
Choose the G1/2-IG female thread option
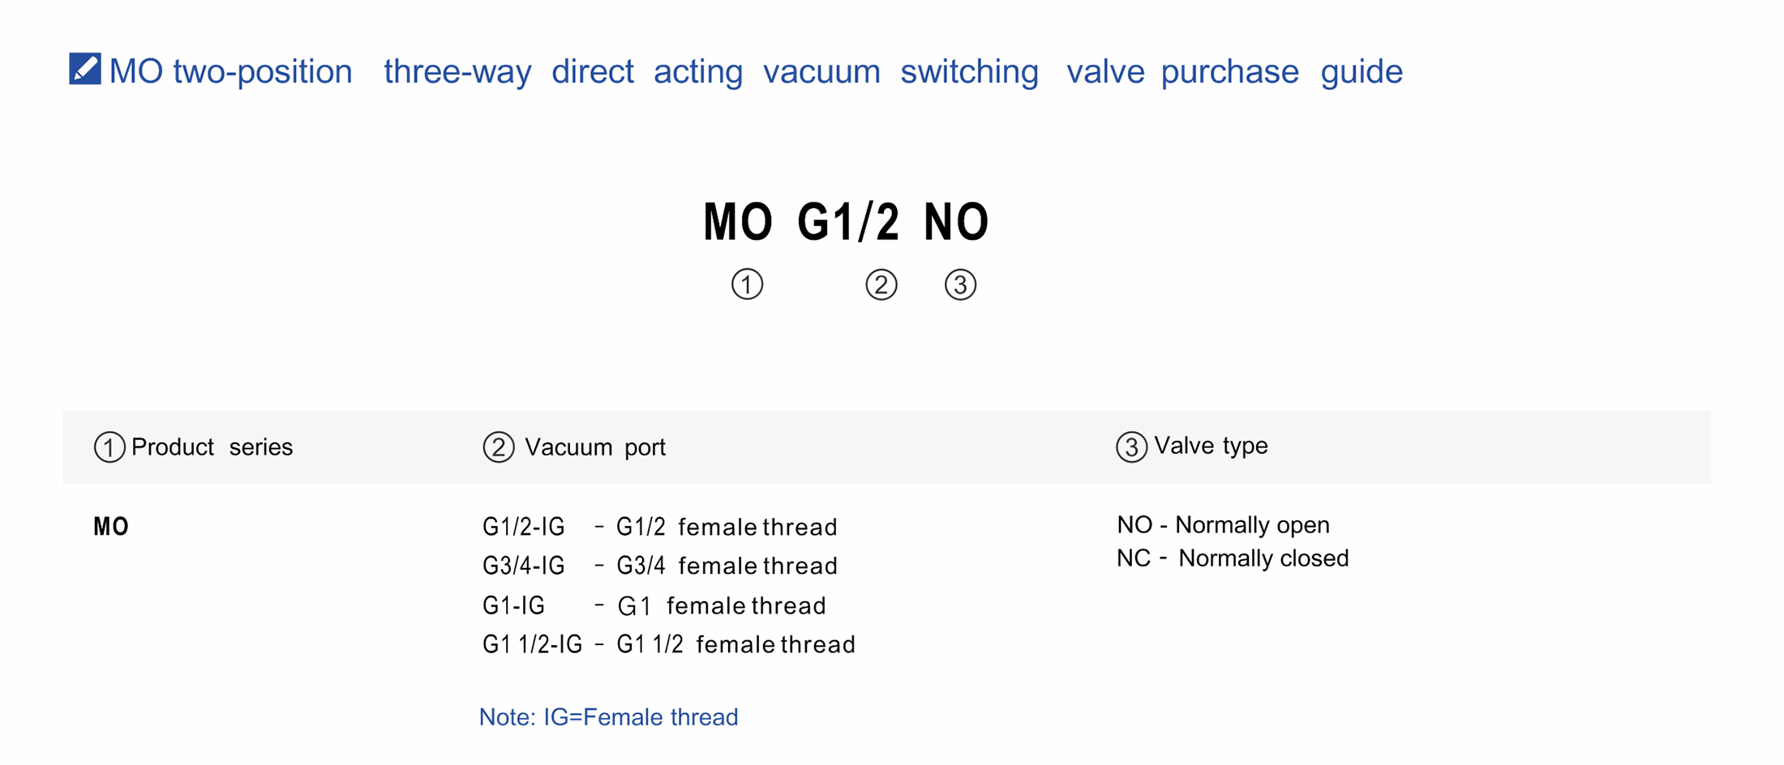pos(659,527)
